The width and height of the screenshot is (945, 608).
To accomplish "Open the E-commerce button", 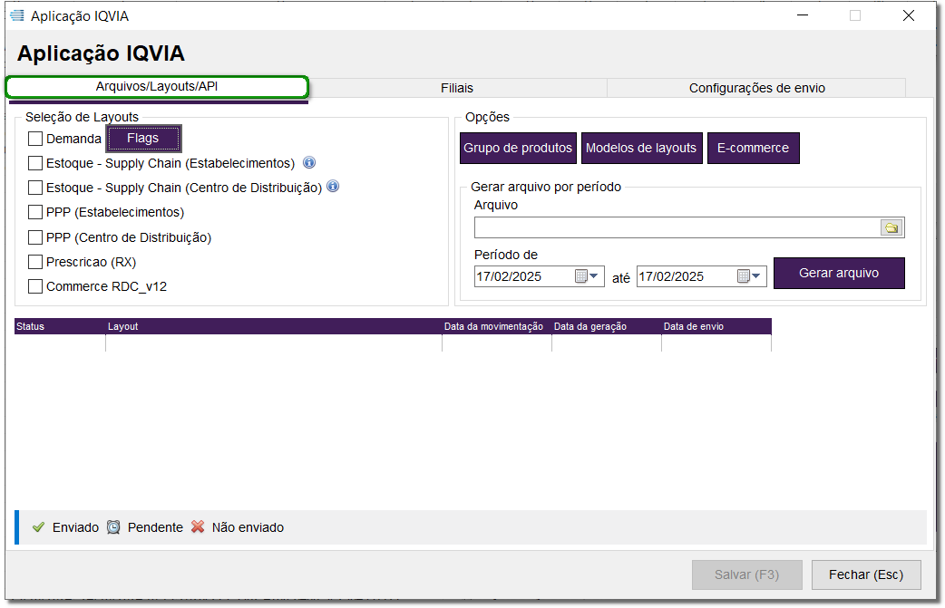I will [x=754, y=148].
